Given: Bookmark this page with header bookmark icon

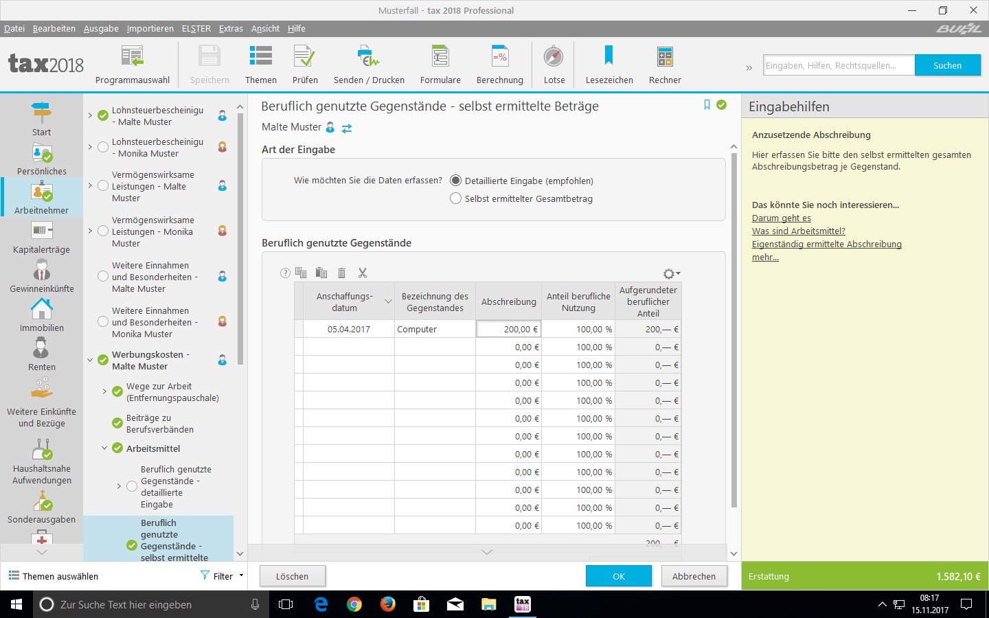Looking at the screenshot, I should tap(707, 105).
